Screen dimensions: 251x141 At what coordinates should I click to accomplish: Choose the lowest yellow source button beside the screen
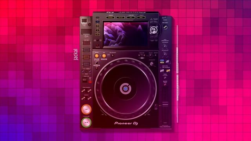point(98,34)
